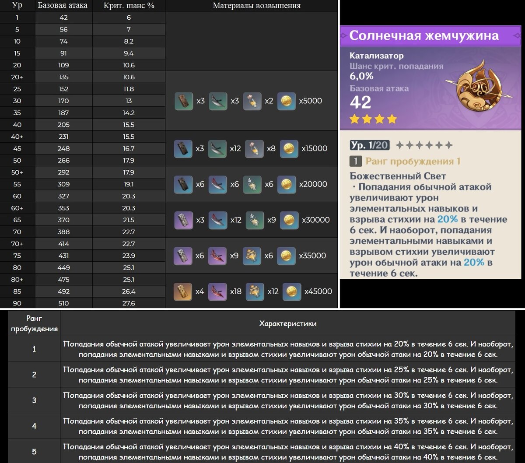Viewport: 525px width, 463px height.
Task: Click the gray refinement stars beside Ур. 1/20
Action: pyautogui.click(x=424, y=145)
